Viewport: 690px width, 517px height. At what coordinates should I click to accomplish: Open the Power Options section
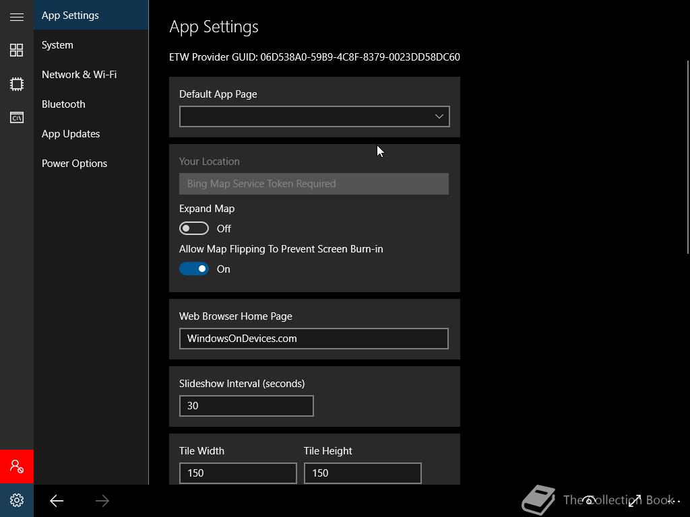pos(91,164)
